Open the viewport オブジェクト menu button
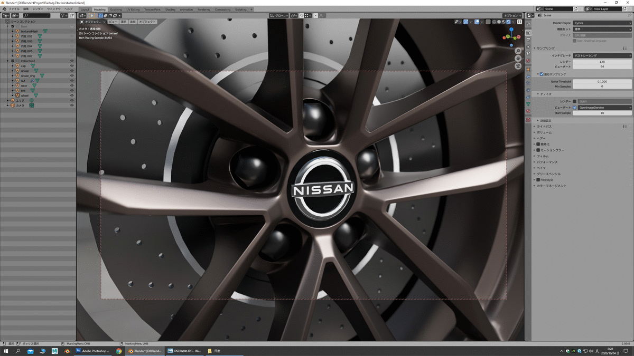The width and height of the screenshot is (634, 356). (x=147, y=22)
